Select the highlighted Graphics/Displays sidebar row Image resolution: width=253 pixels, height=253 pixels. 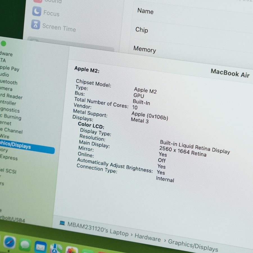click(27, 147)
